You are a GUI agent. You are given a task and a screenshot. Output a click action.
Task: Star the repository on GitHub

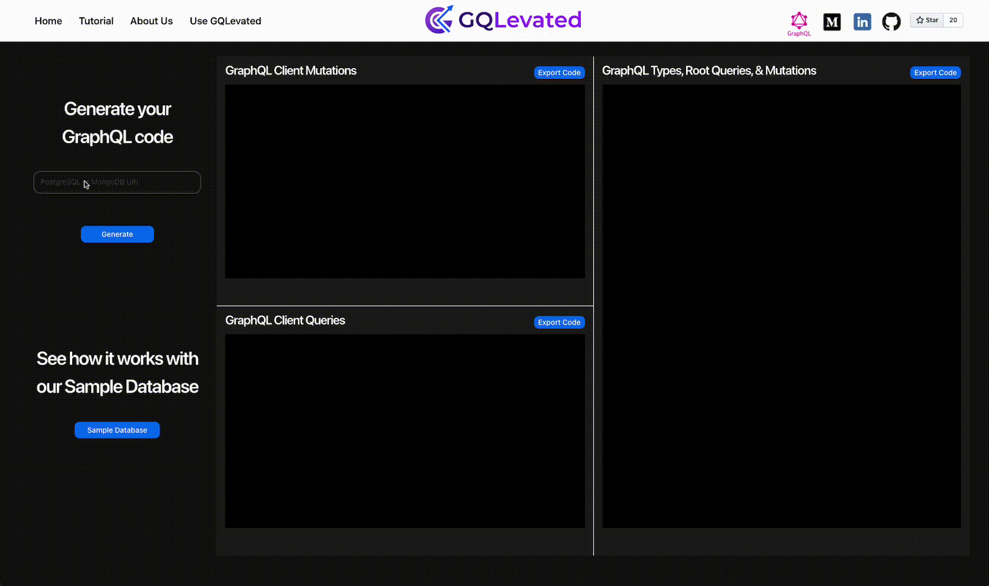(x=927, y=20)
